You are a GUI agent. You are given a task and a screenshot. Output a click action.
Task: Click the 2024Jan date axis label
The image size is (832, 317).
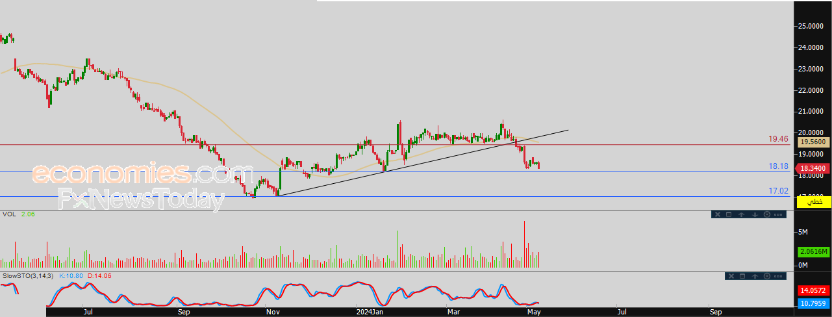368,312
